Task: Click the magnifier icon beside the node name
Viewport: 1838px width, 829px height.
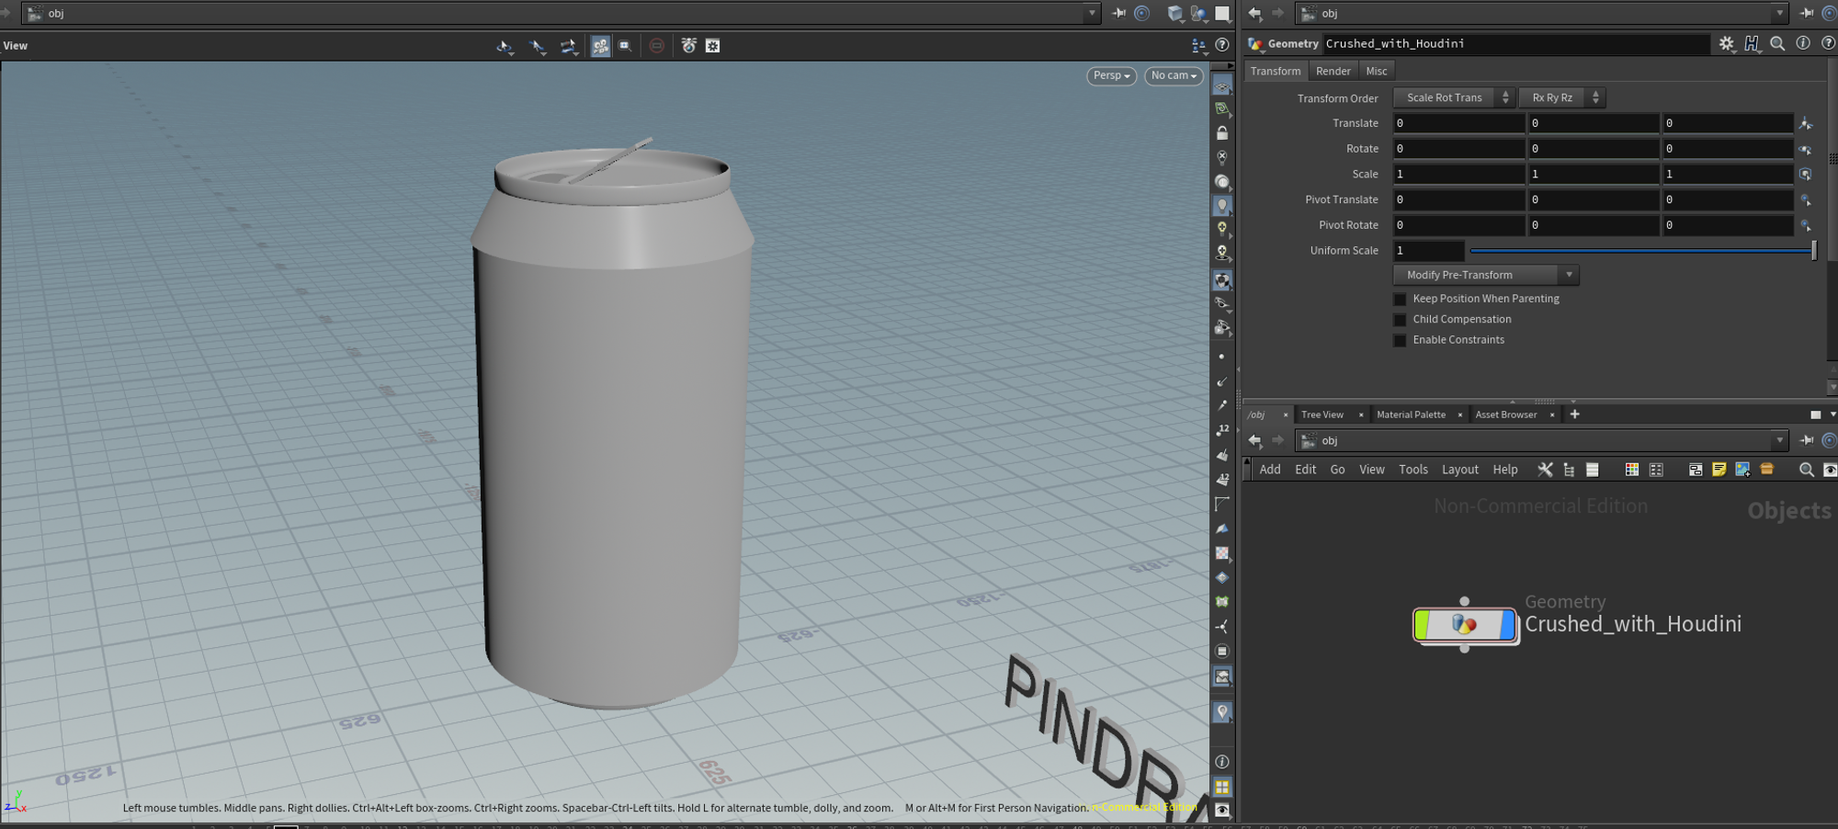Action: click(x=1777, y=43)
